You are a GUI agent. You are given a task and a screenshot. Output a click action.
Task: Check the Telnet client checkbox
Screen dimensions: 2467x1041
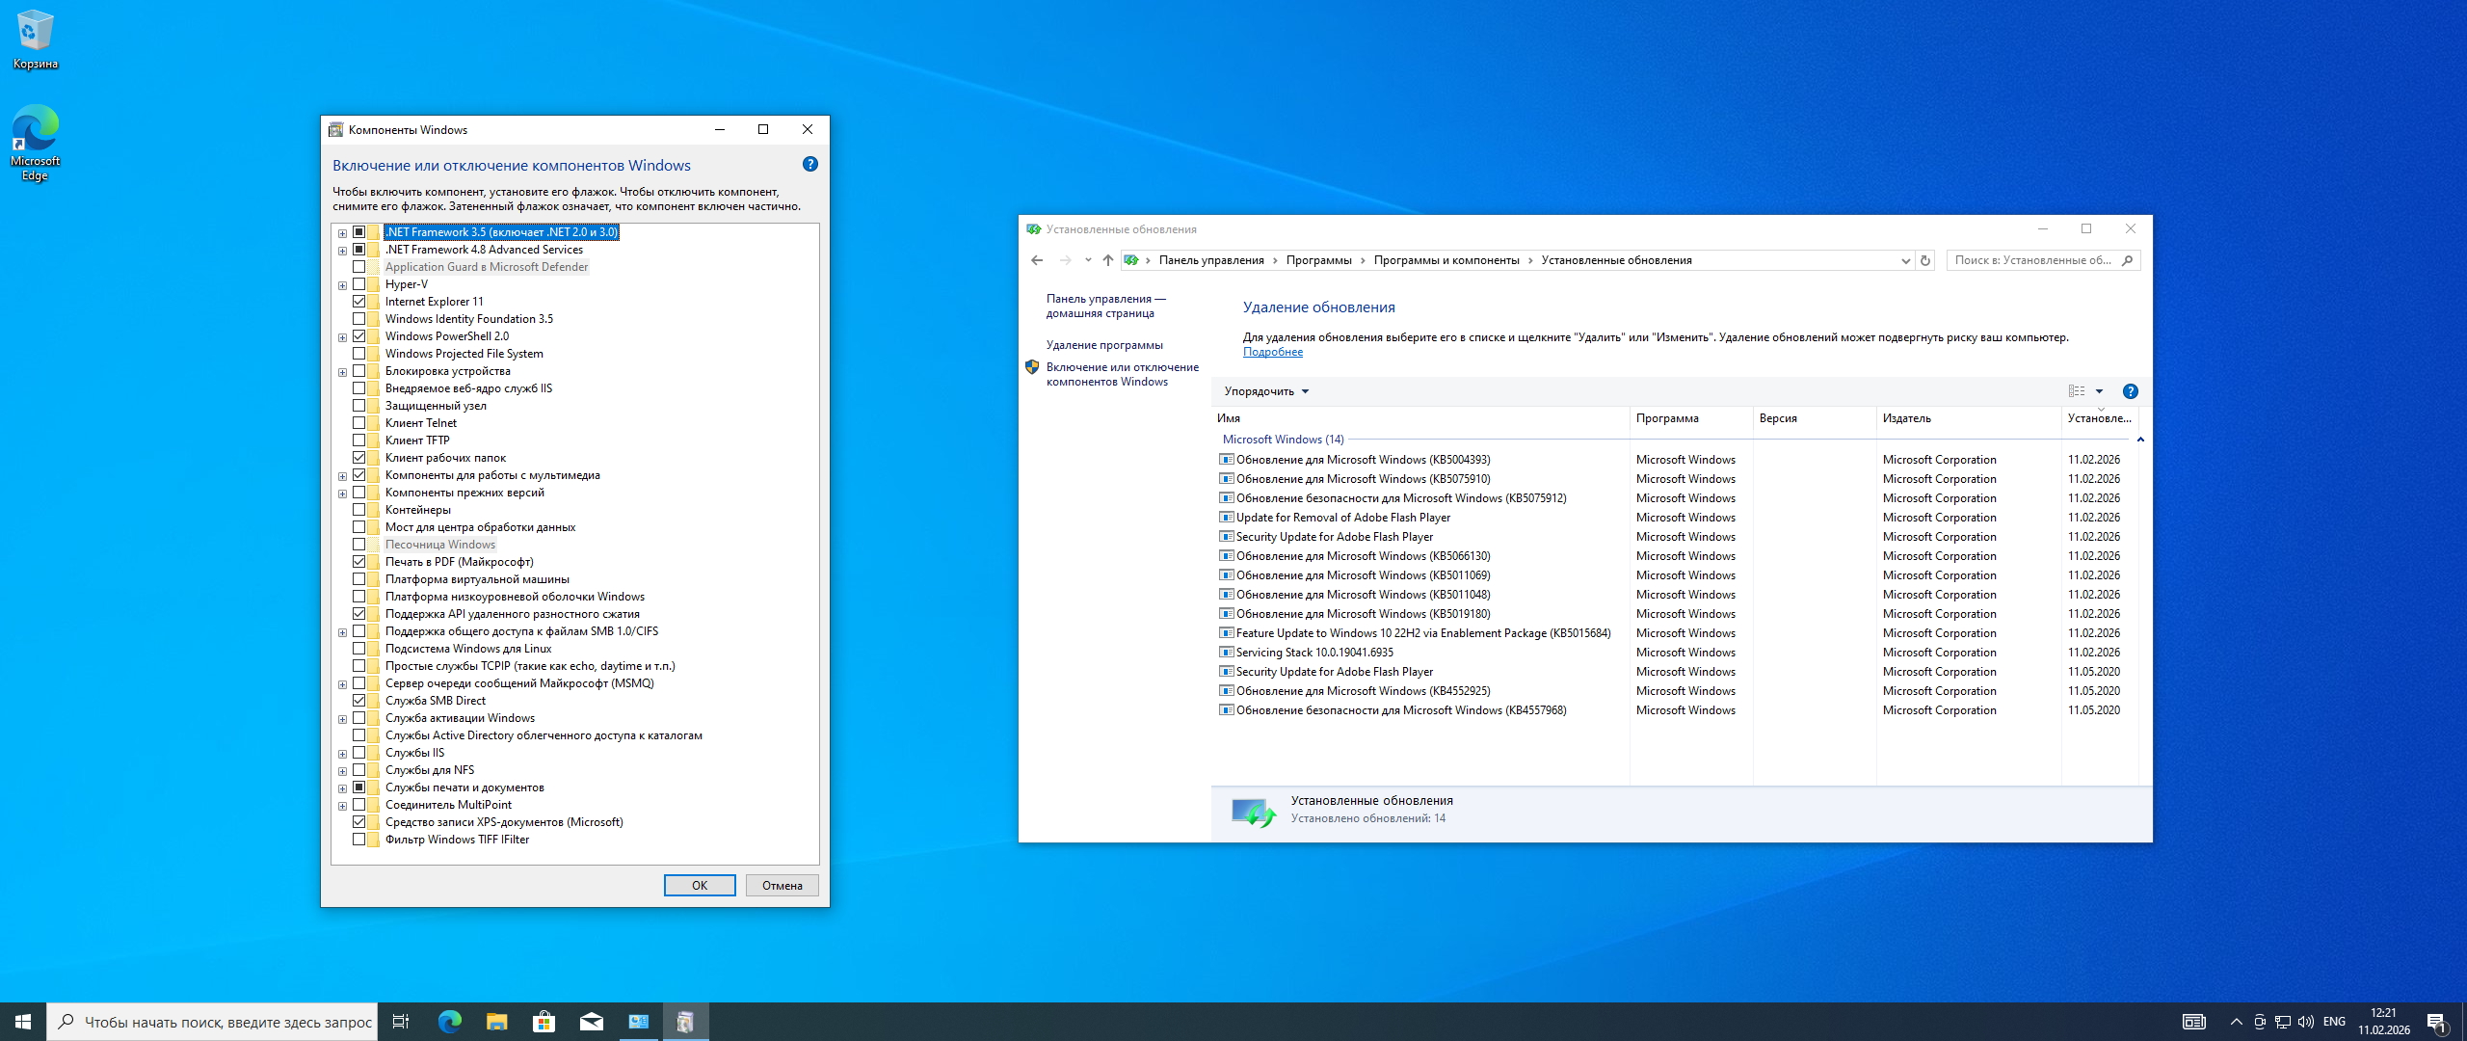(x=359, y=423)
